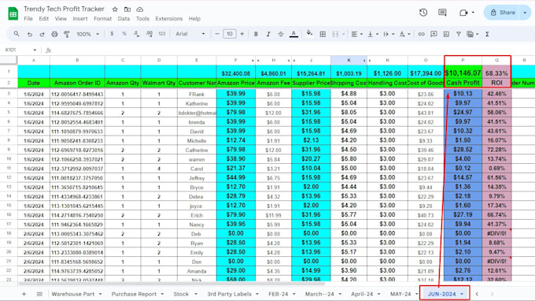The image size is (535, 301).
Task: Open the Insert menu
Action: pyautogui.click(x=79, y=19)
